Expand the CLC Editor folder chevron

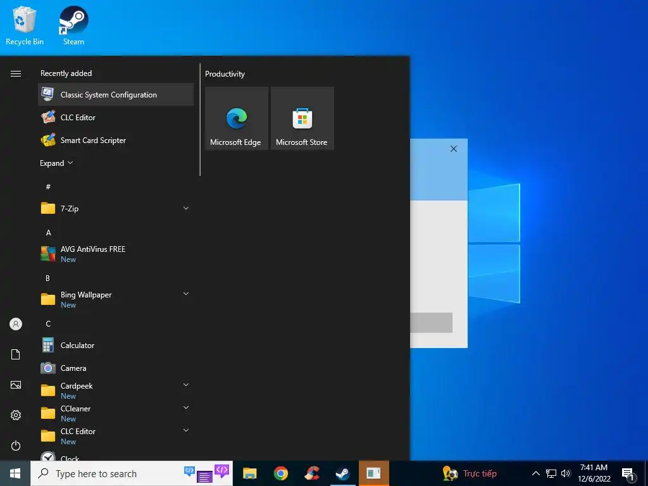click(186, 430)
